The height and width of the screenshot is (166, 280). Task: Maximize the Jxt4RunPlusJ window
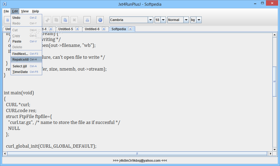click(x=262, y=3)
